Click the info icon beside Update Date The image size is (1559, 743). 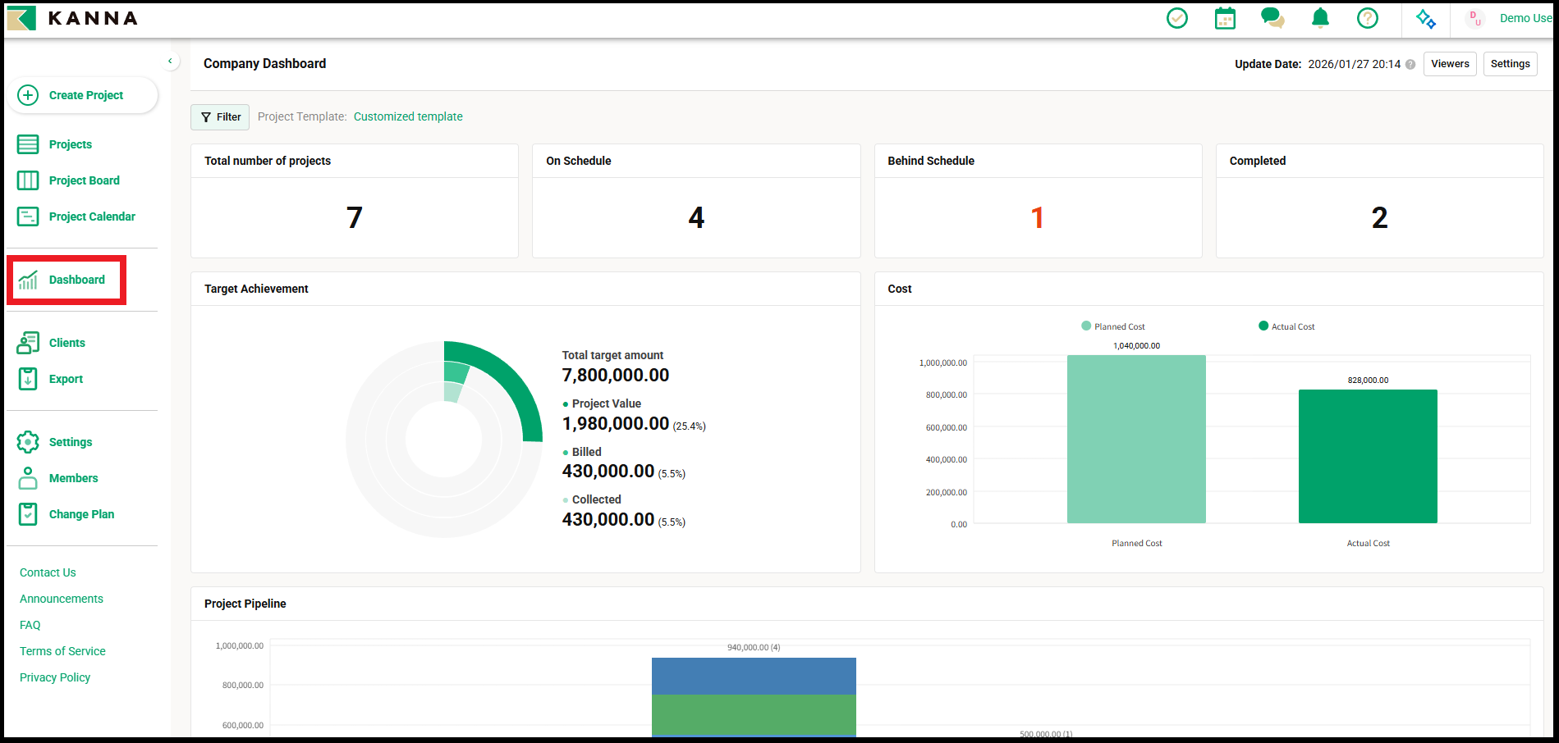click(x=1410, y=65)
